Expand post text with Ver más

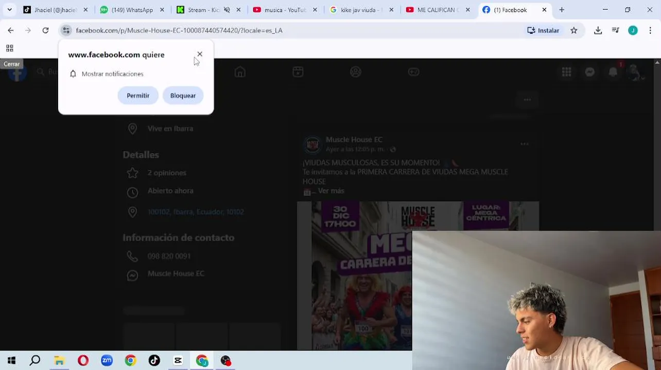pos(331,191)
